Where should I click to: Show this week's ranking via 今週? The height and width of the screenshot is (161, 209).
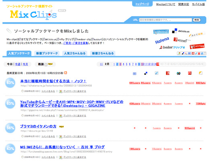pos(18,64)
